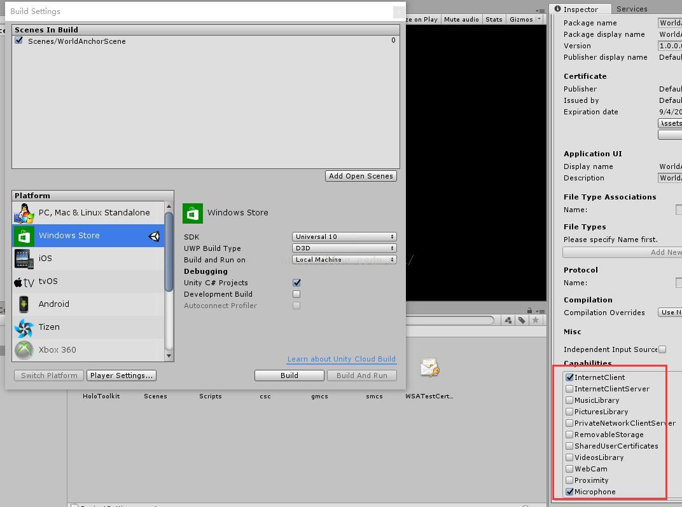Screen dimensions: 682x507
Task: Enable the VideosLibrary capability
Action: [x=569, y=457]
